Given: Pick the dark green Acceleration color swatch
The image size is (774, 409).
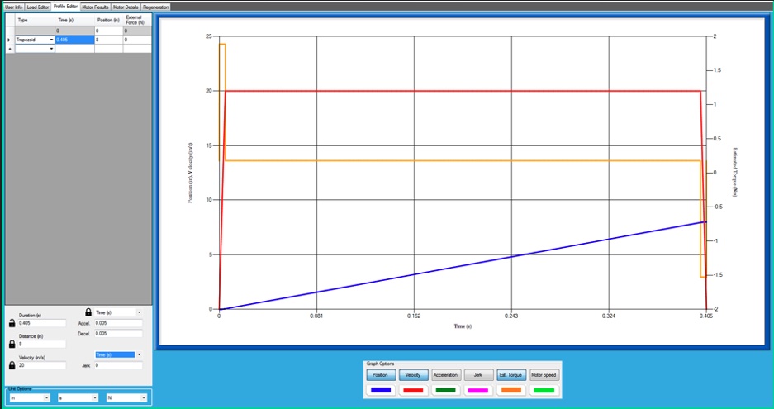Looking at the screenshot, I should coord(446,390).
